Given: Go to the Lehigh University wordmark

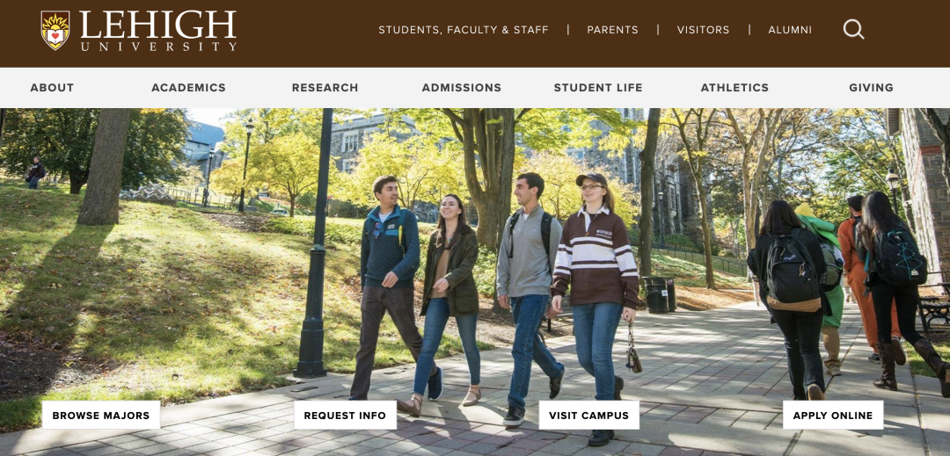Looking at the screenshot, I should pos(158,30).
